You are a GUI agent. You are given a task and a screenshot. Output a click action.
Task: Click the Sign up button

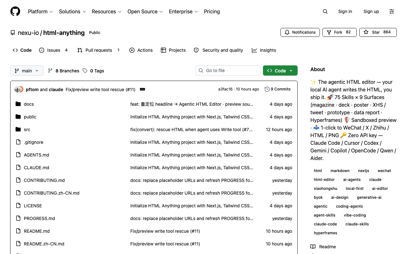point(371,11)
